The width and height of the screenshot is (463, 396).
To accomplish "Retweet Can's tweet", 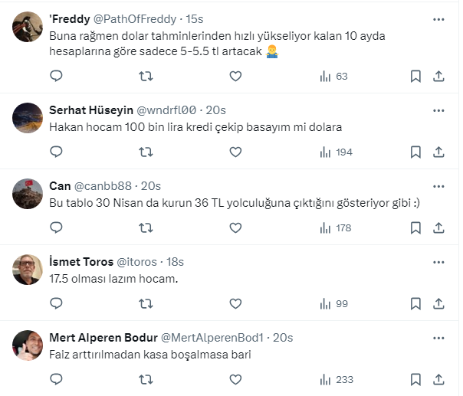I will pos(145,227).
